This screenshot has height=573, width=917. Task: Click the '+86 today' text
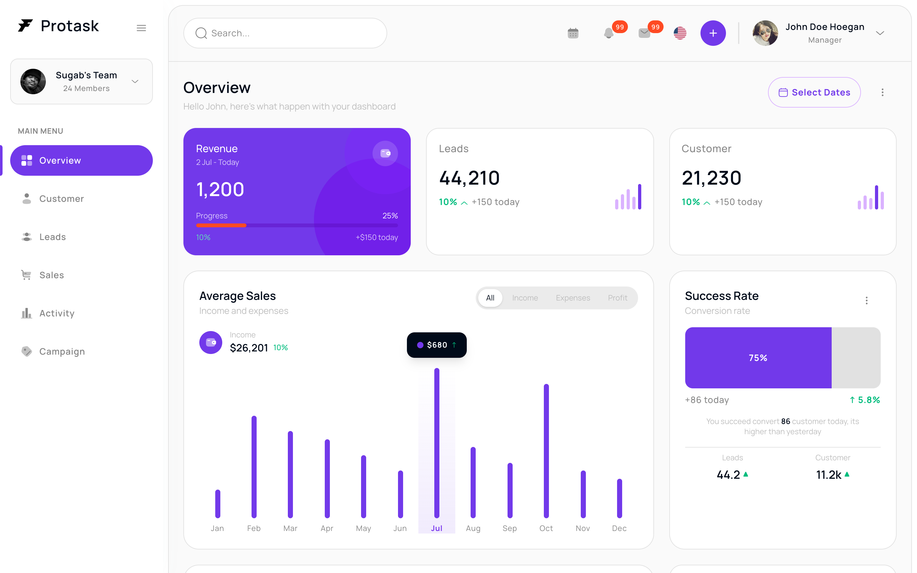[x=707, y=400]
